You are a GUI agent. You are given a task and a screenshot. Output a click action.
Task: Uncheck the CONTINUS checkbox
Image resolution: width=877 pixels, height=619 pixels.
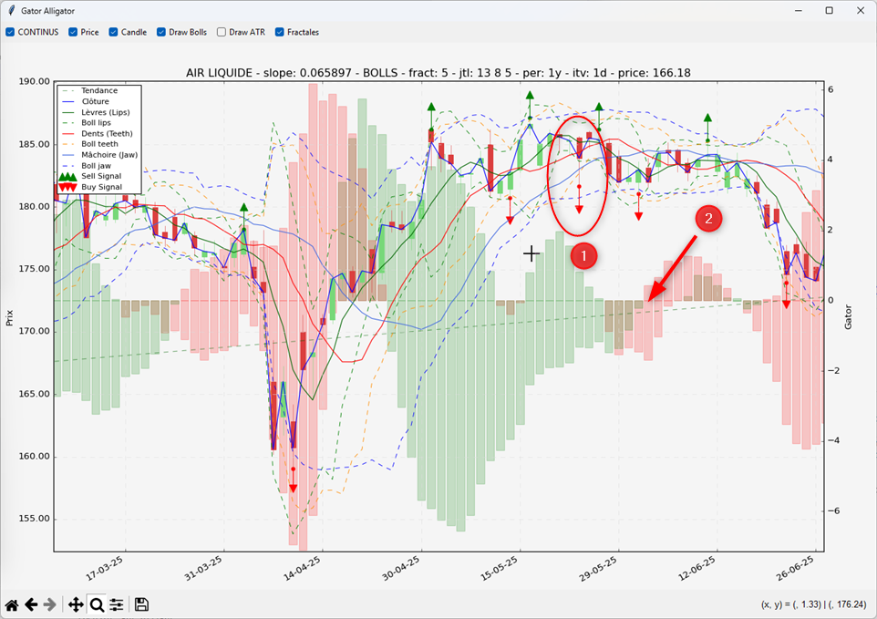click(10, 32)
